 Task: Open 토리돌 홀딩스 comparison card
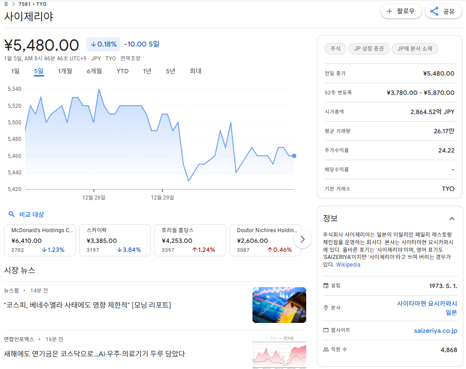(x=190, y=240)
